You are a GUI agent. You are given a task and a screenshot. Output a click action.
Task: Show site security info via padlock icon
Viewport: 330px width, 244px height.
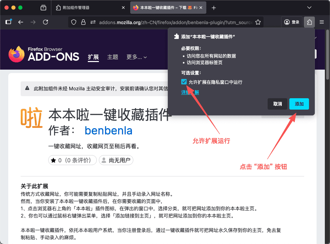click(83, 22)
